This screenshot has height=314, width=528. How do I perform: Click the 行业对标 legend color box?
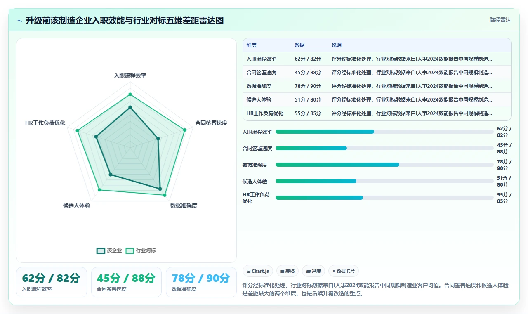point(130,250)
